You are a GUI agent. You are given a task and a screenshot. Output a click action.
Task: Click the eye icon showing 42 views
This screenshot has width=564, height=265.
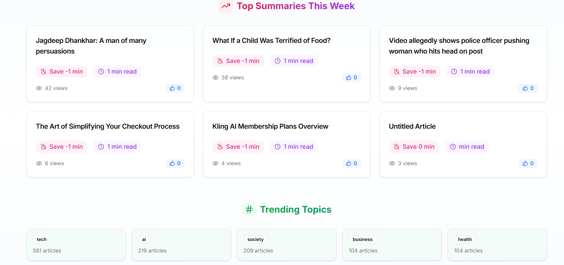[x=39, y=88]
